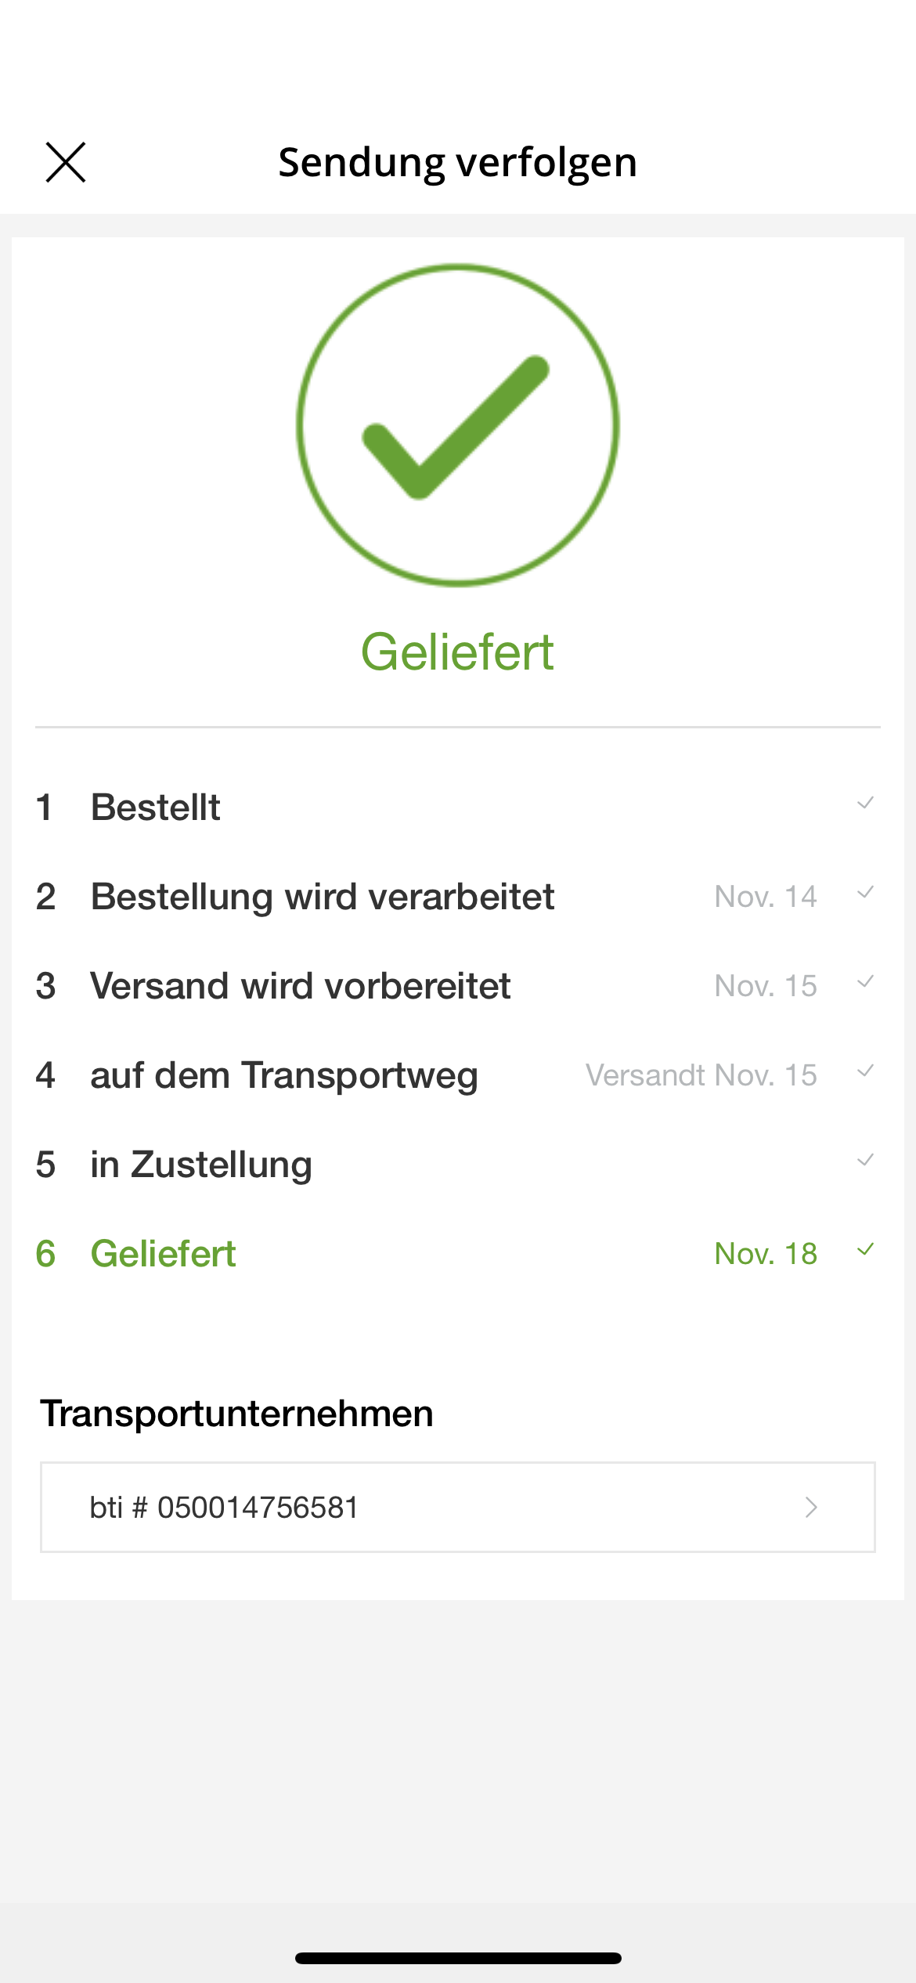Viewport: 916px width, 1983px height.
Task: Select step 3 Versand wird vorbereitet
Action: pyautogui.click(x=300, y=986)
